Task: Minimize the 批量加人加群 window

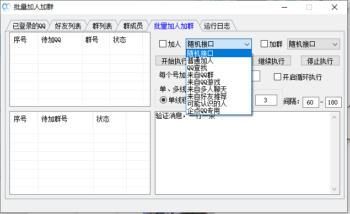Action: [284, 7]
